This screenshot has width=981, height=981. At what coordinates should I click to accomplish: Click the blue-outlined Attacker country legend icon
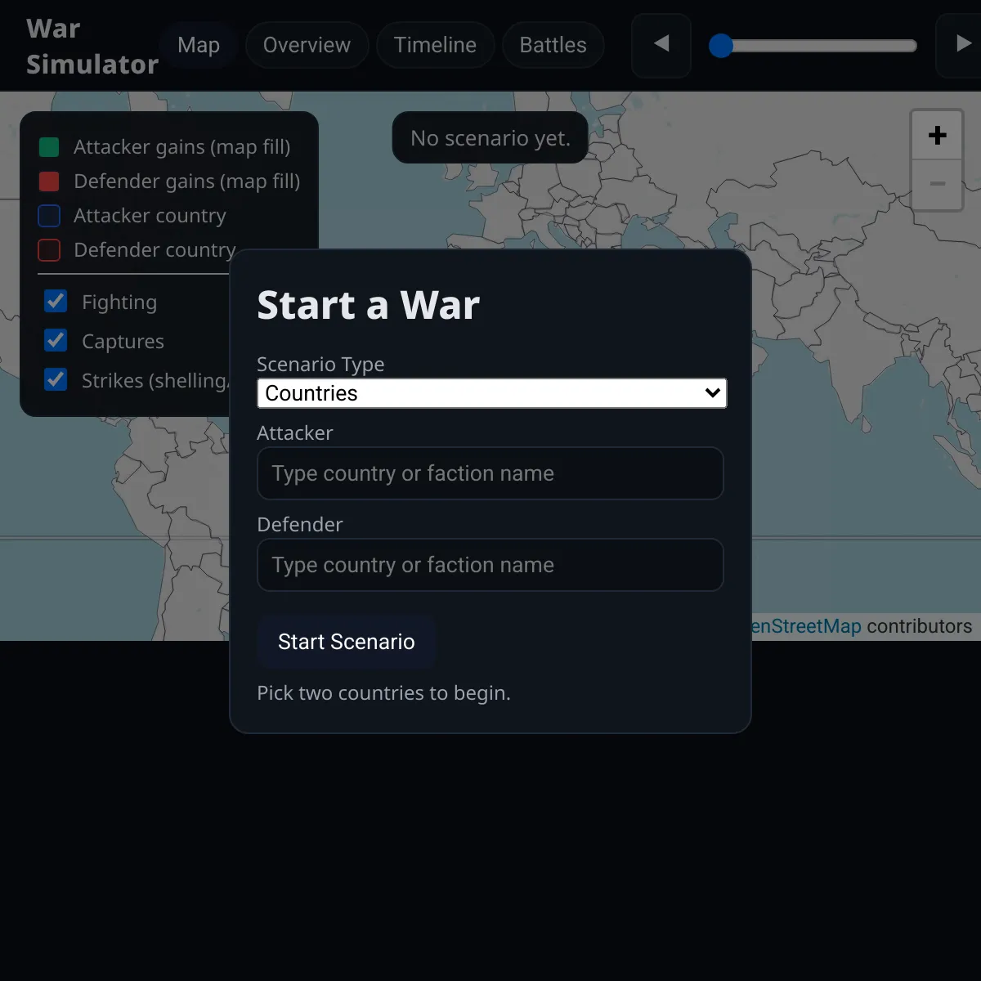[49, 216]
